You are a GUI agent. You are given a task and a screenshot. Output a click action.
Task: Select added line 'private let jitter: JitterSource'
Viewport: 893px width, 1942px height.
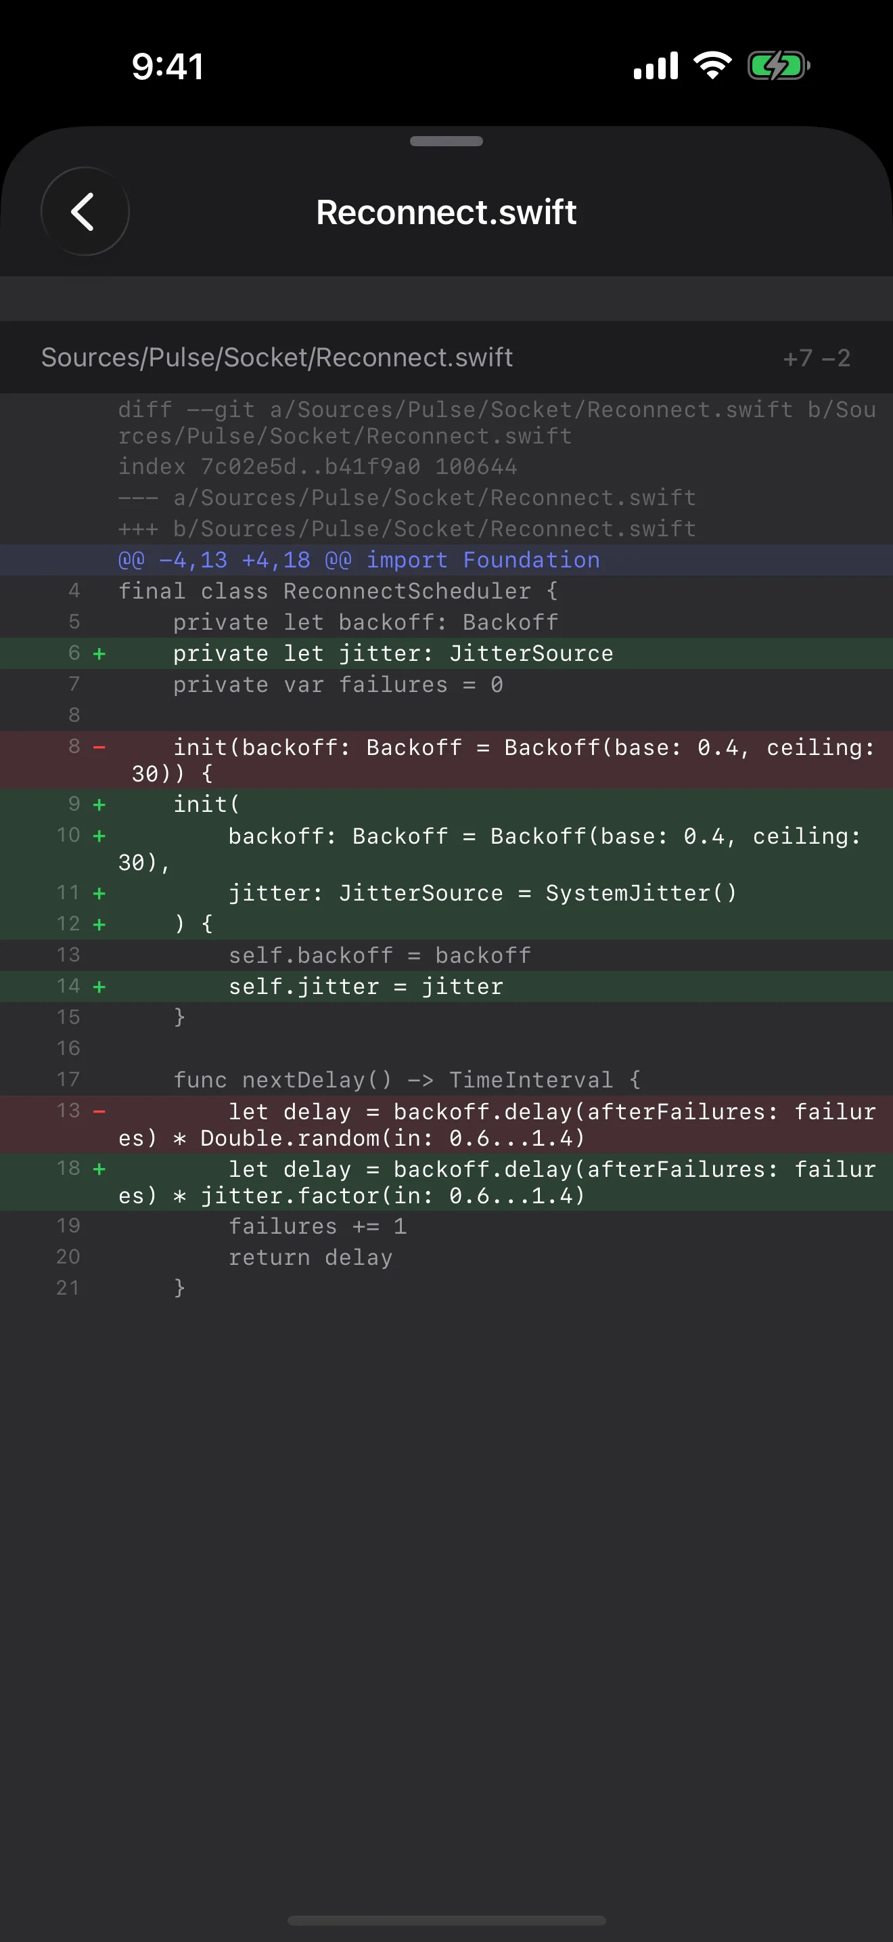[446, 653]
